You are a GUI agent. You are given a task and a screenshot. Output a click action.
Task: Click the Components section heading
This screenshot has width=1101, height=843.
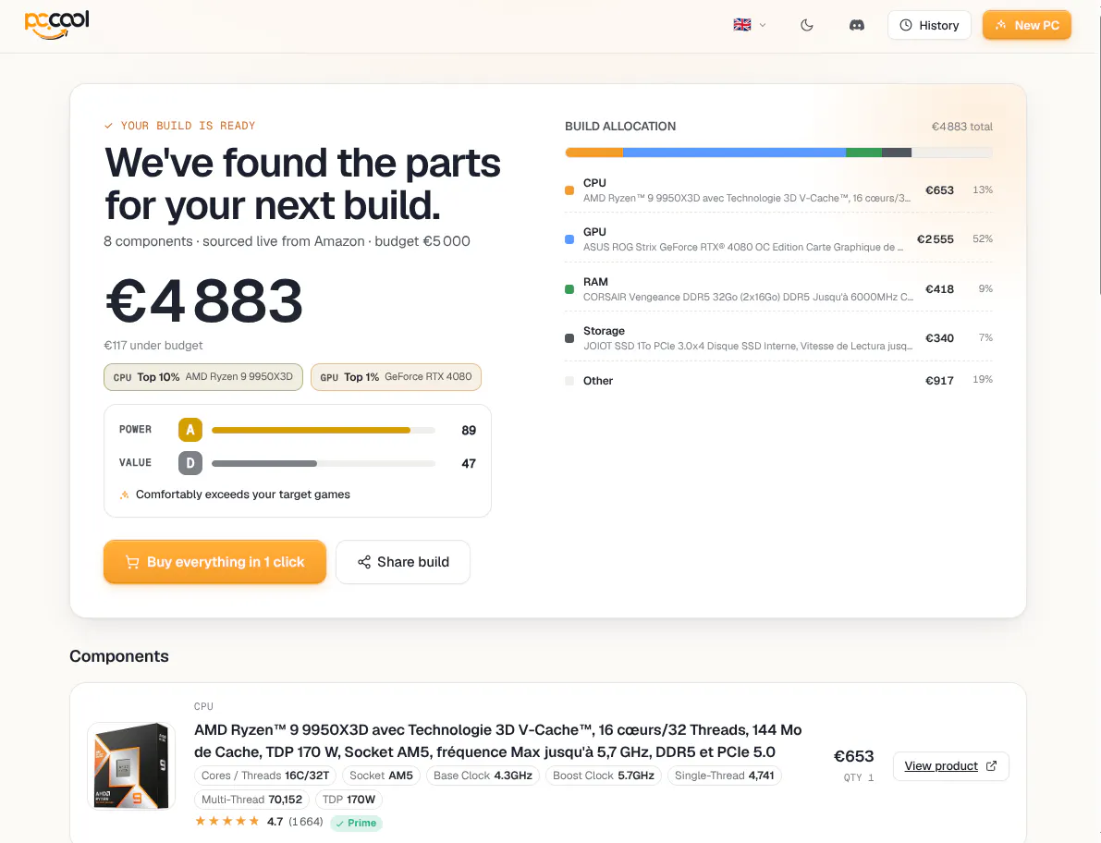pyautogui.click(x=118, y=656)
